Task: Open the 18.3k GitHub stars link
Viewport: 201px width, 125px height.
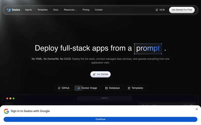Action: tap(160, 10)
